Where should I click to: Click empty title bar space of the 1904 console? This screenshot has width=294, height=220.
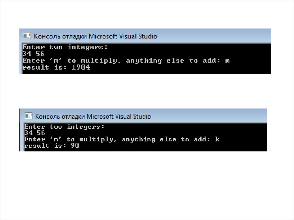(215, 36)
